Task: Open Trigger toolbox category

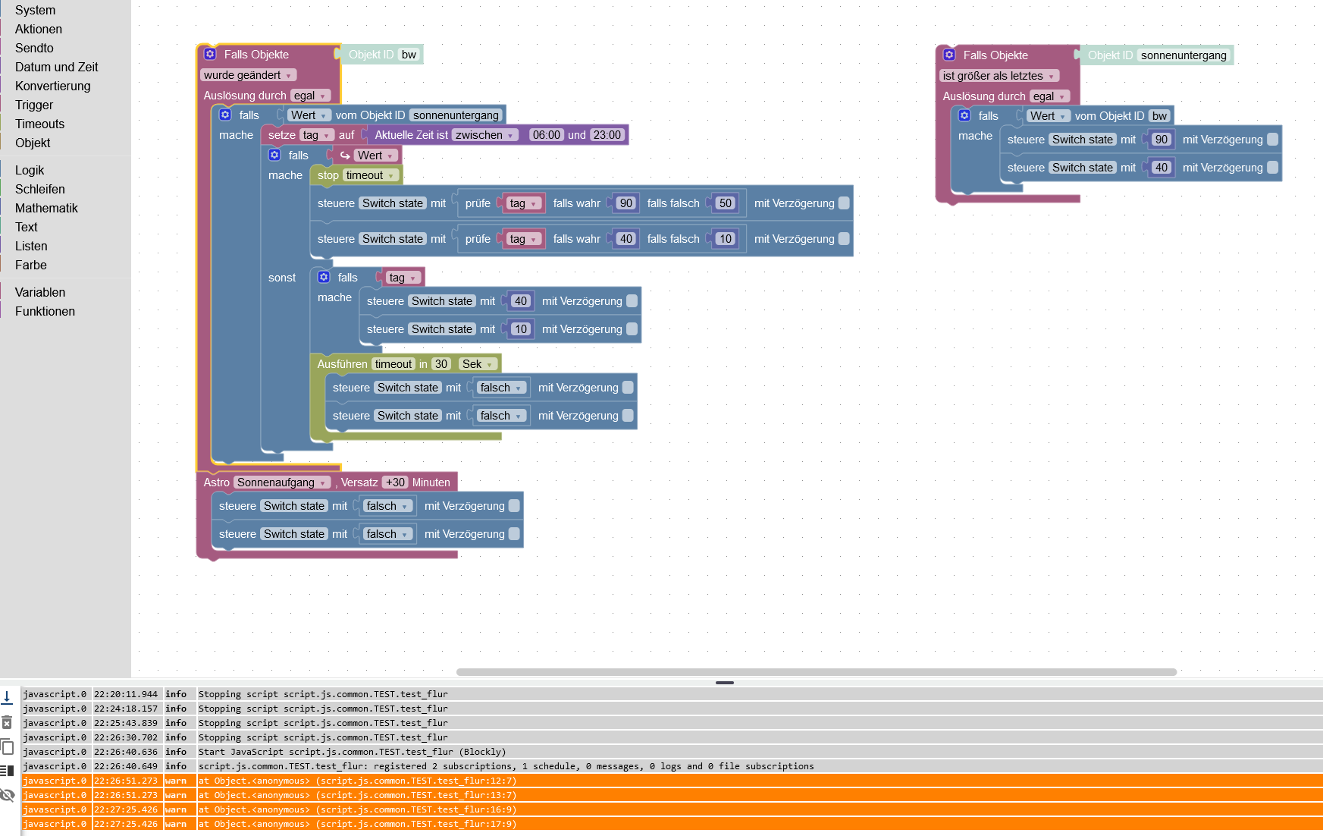Action: [x=34, y=105]
